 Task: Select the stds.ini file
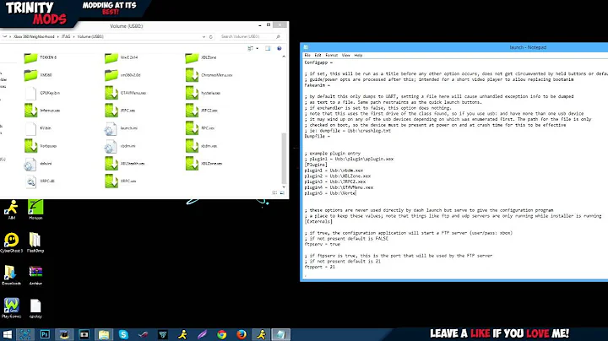coord(38,164)
